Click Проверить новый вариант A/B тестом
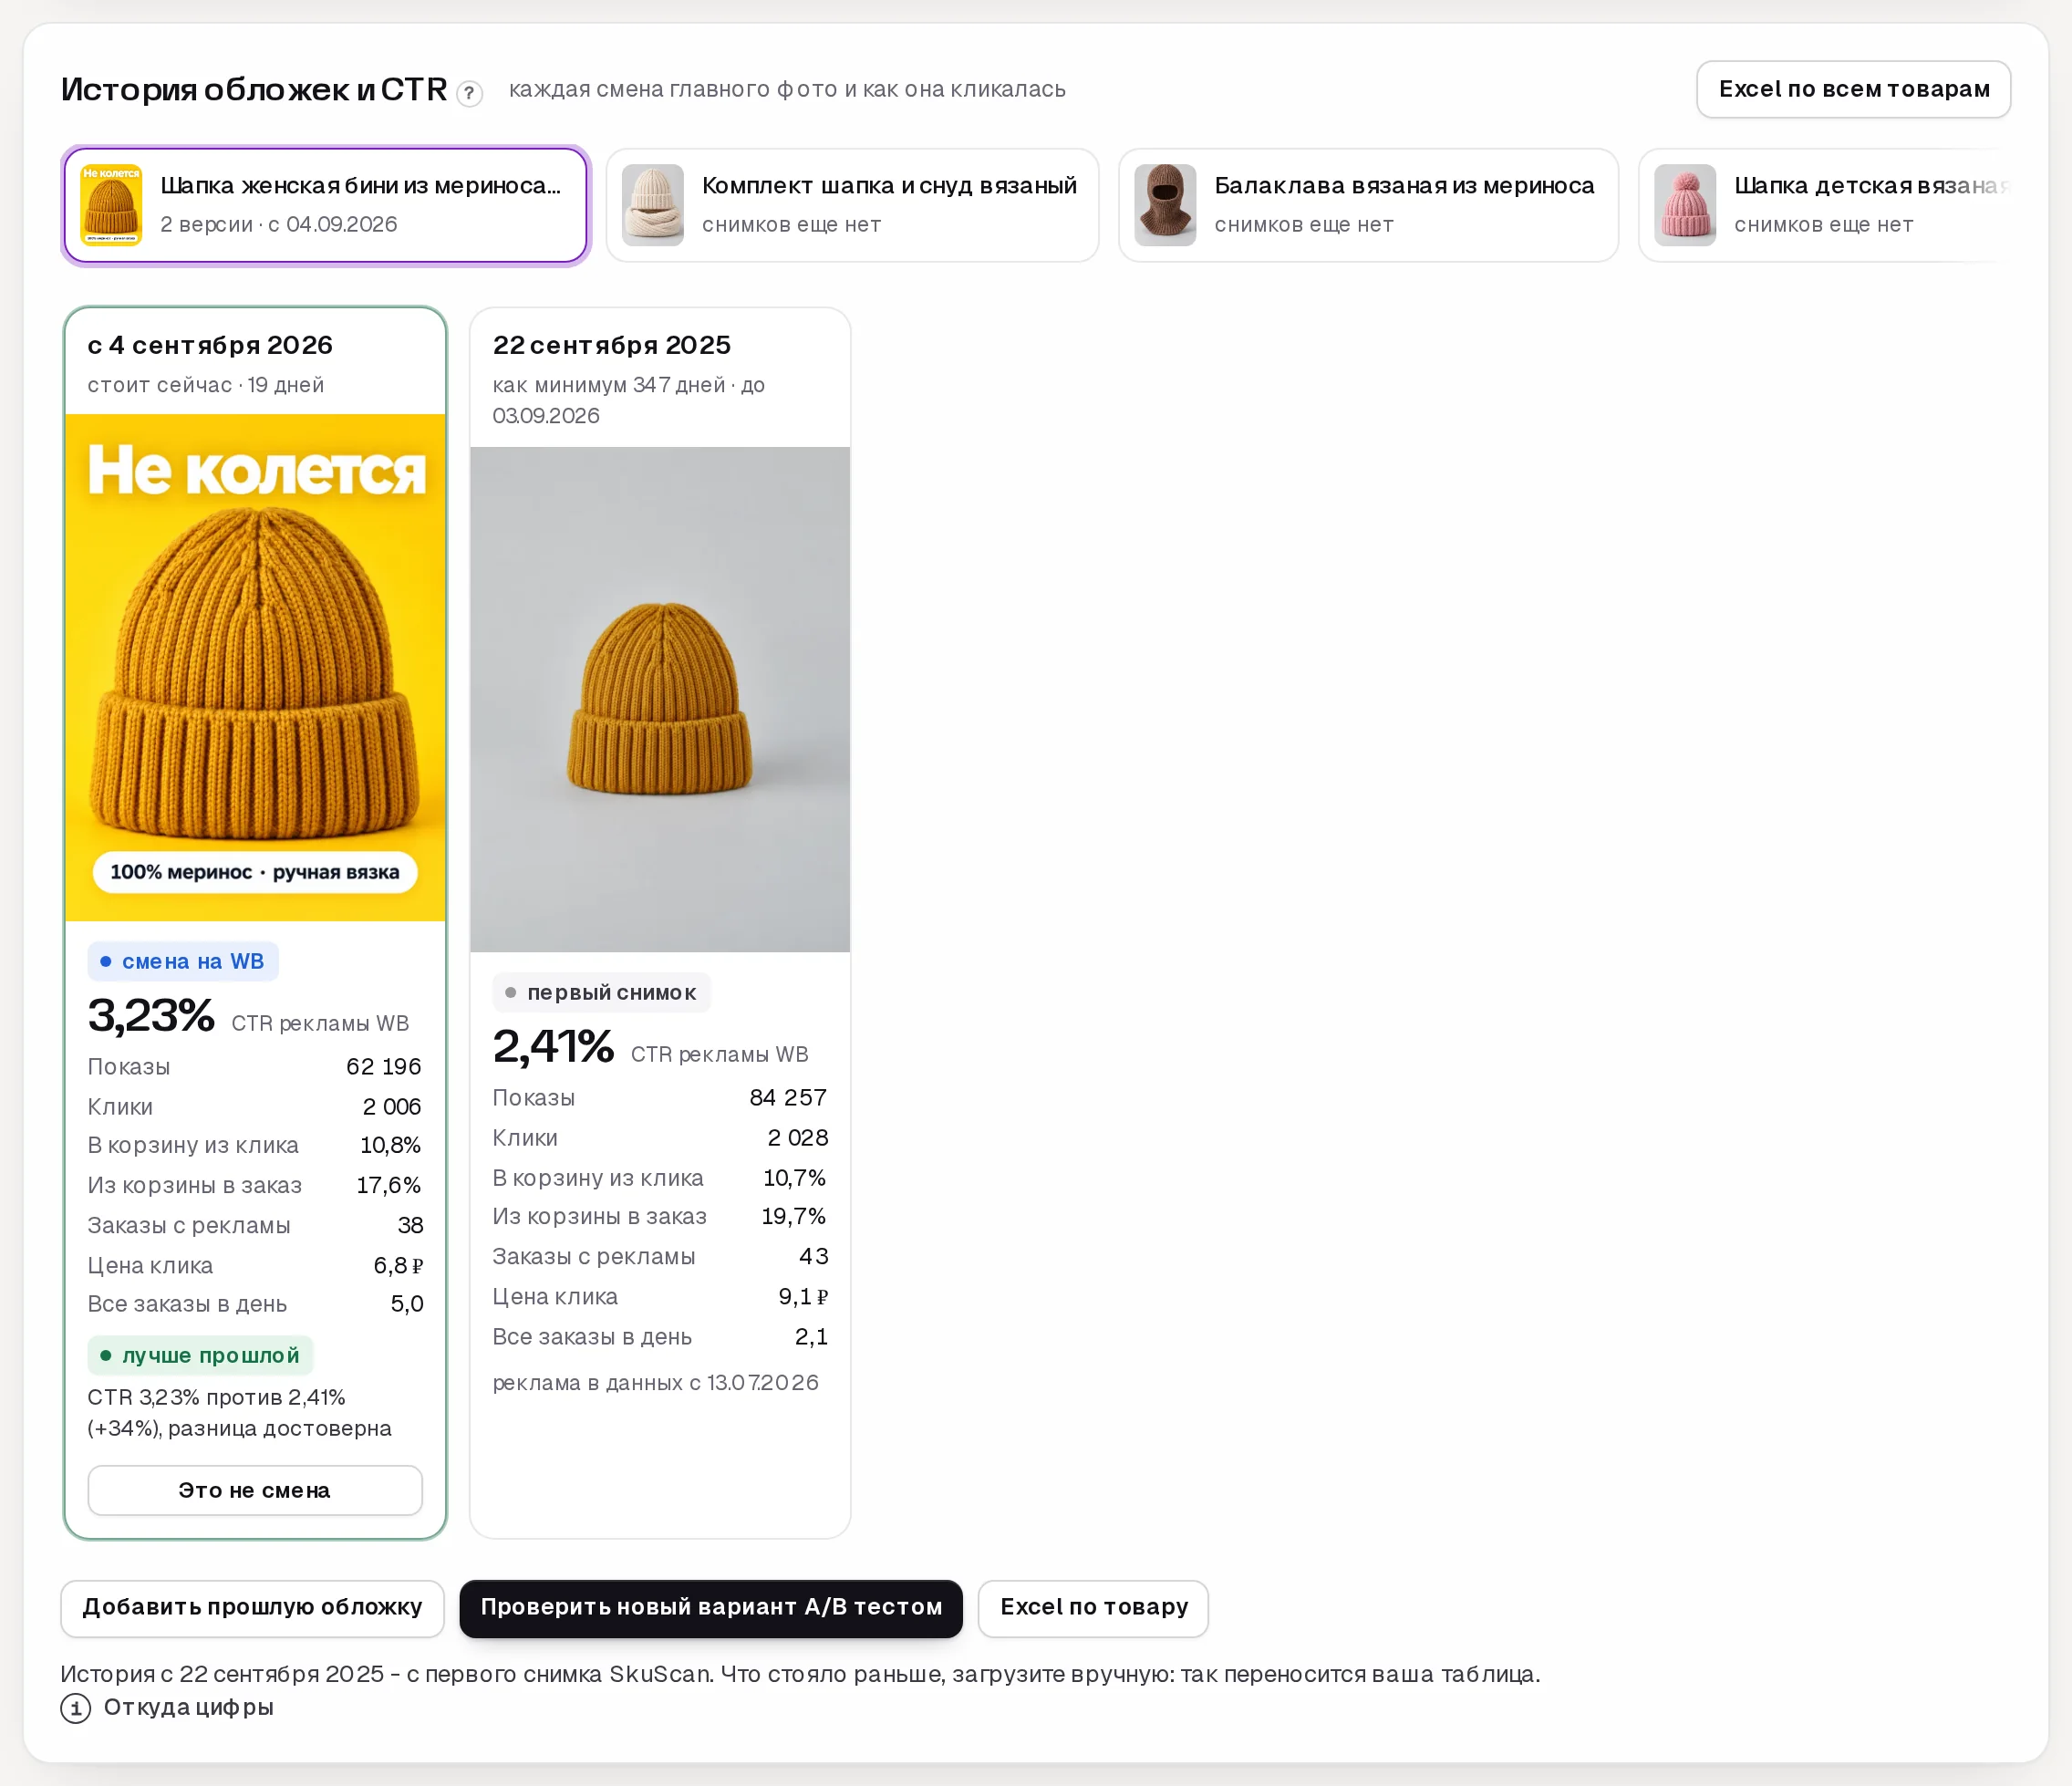 point(711,1608)
